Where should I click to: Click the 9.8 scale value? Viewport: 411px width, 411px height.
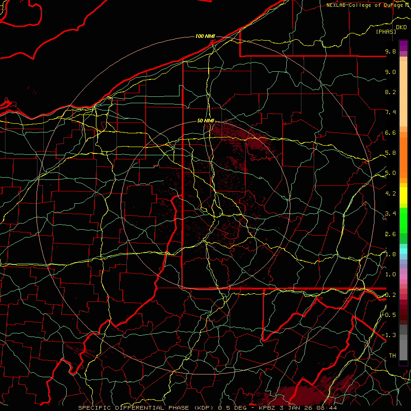390,51
